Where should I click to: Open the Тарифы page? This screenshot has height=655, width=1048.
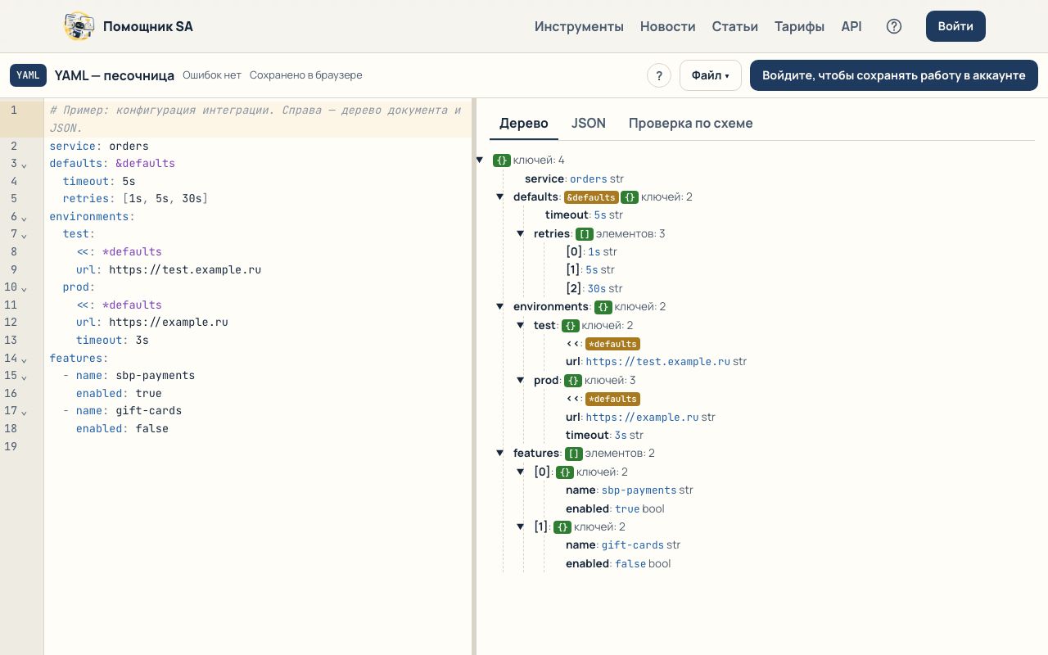tap(800, 26)
